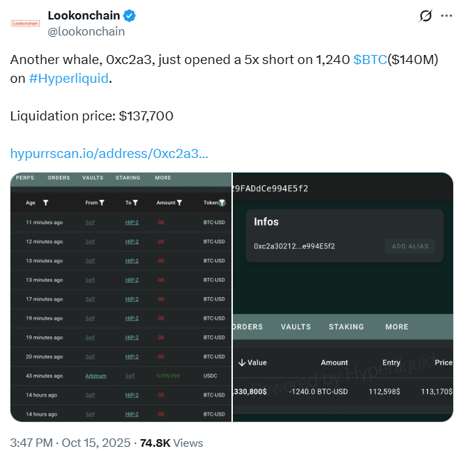Expand MORE in the right image tab bar
This screenshot has height=451, width=465.
[x=397, y=327]
